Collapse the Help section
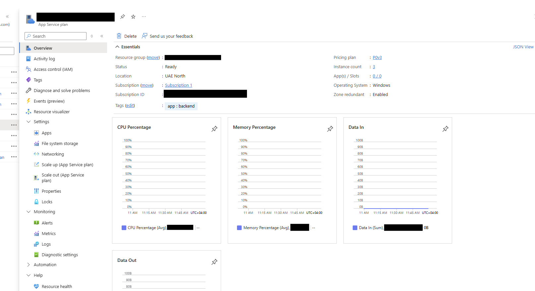535x291 pixels. click(29, 275)
